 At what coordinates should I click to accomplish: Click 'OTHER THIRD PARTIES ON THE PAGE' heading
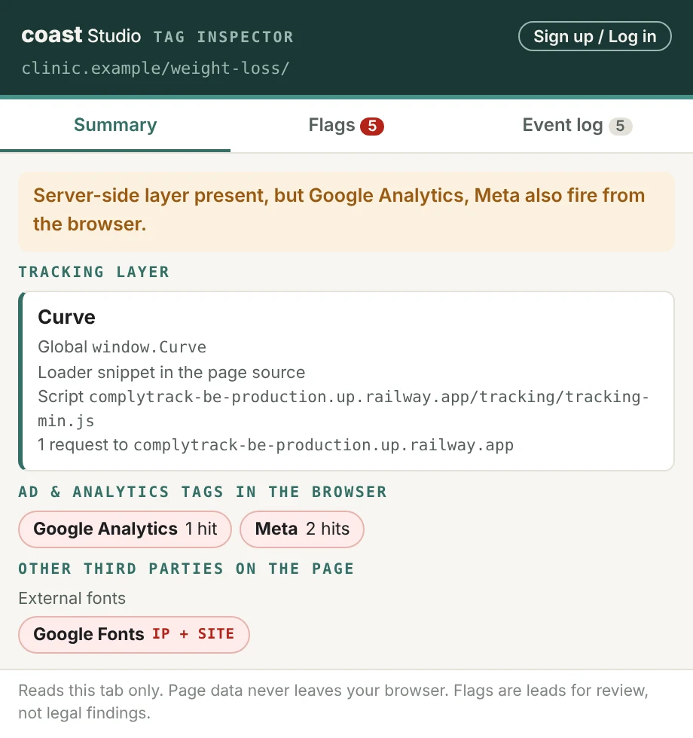tap(186, 569)
